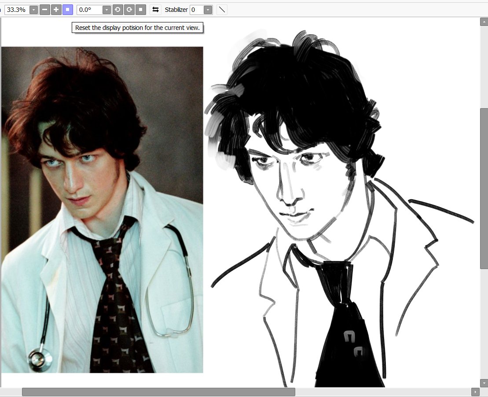Click the 0.0° rotation angle field

click(90, 10)
